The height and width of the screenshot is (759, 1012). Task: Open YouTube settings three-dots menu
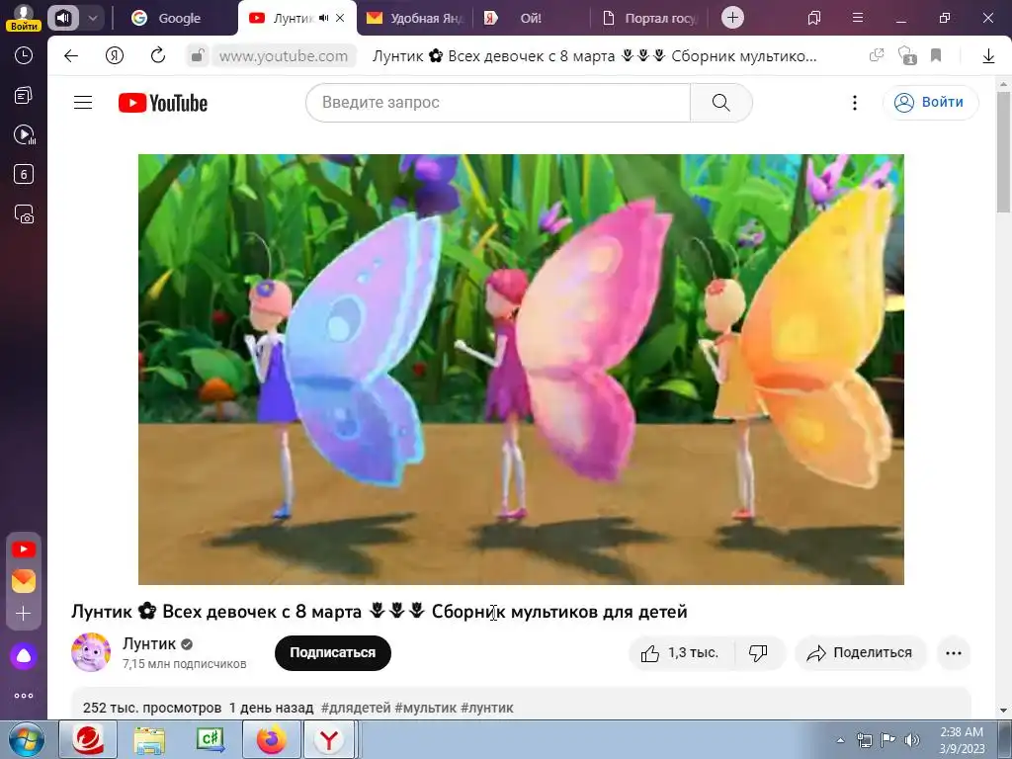855,103
